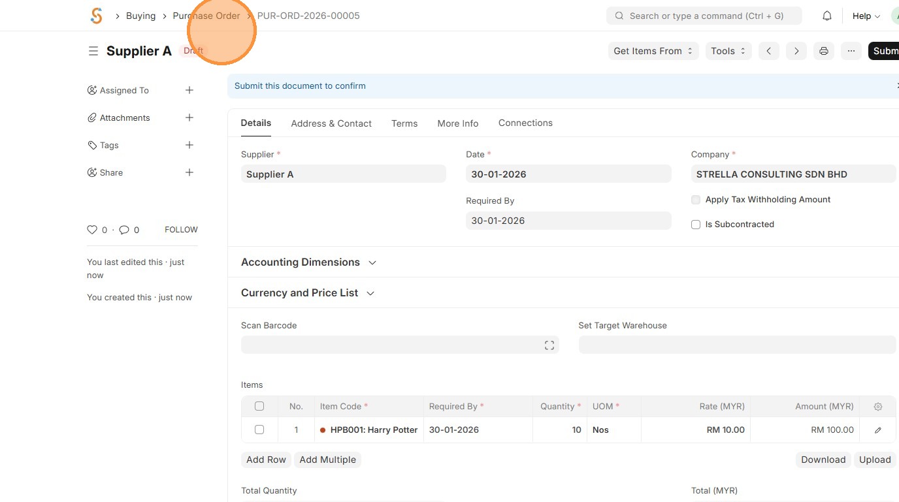Open the three-dots more options menu

[851, 51]
